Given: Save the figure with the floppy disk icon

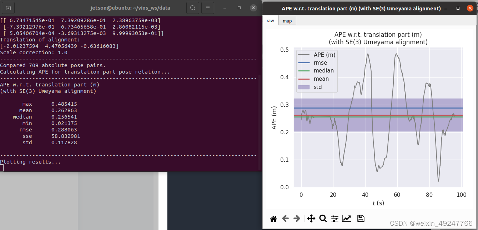Looking at the screenshot, I should coord(361,219).
